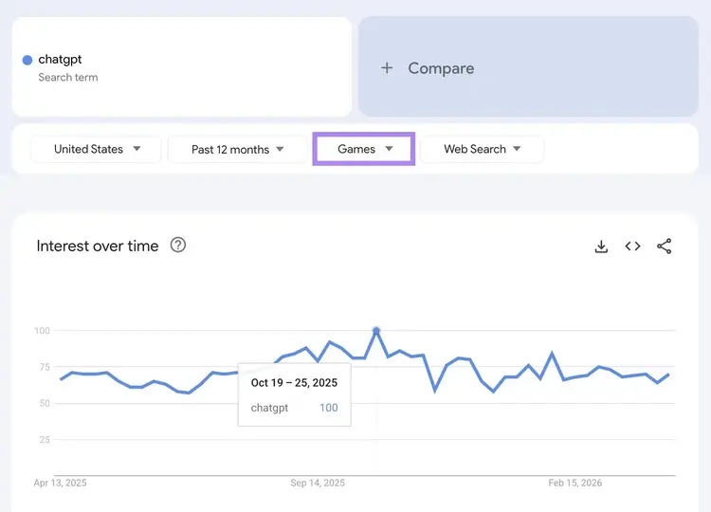Open the United States region dropdown
The image size is (711, 512).
pos(96,149)
